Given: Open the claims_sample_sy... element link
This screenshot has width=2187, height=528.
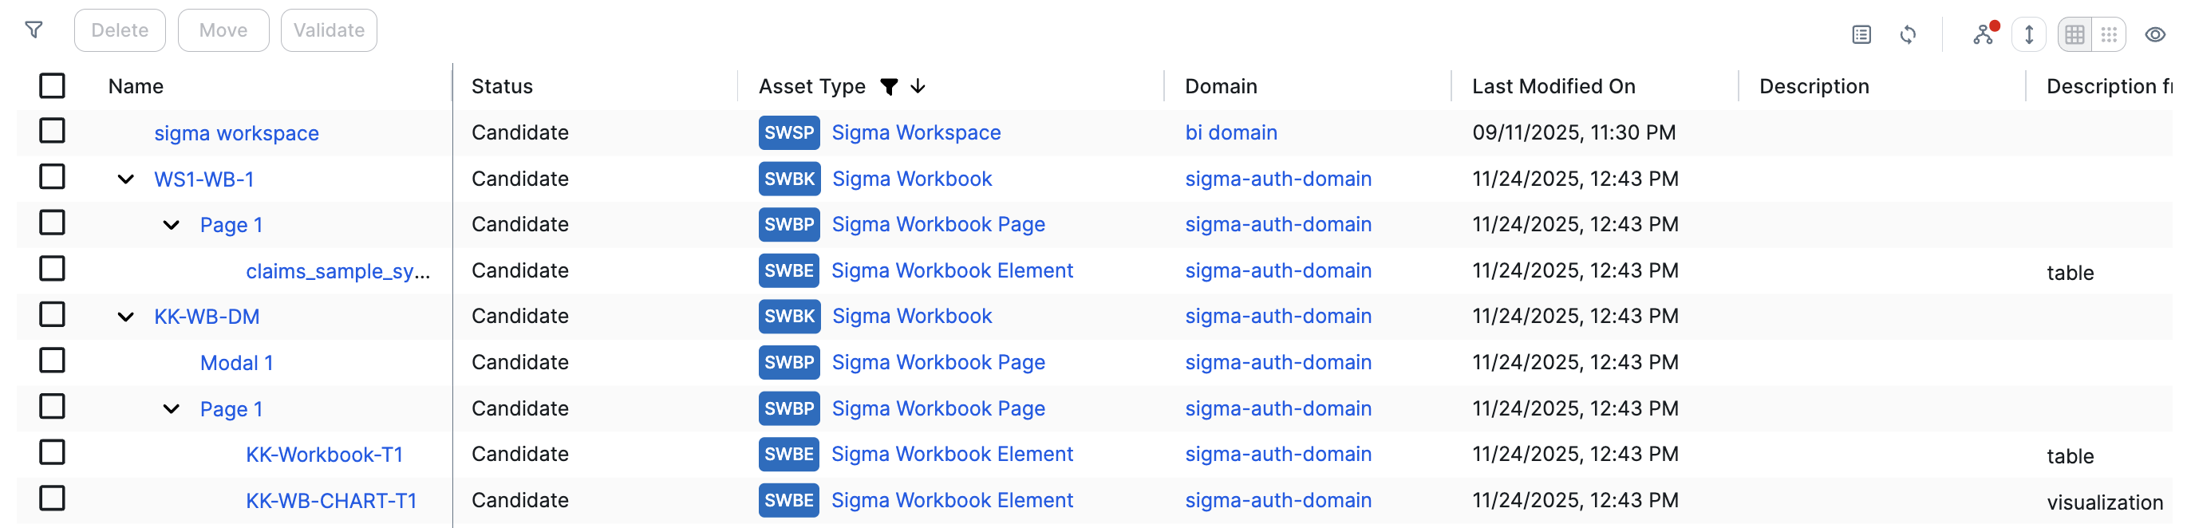Looking at the screenshot, I should pos(338,272).
